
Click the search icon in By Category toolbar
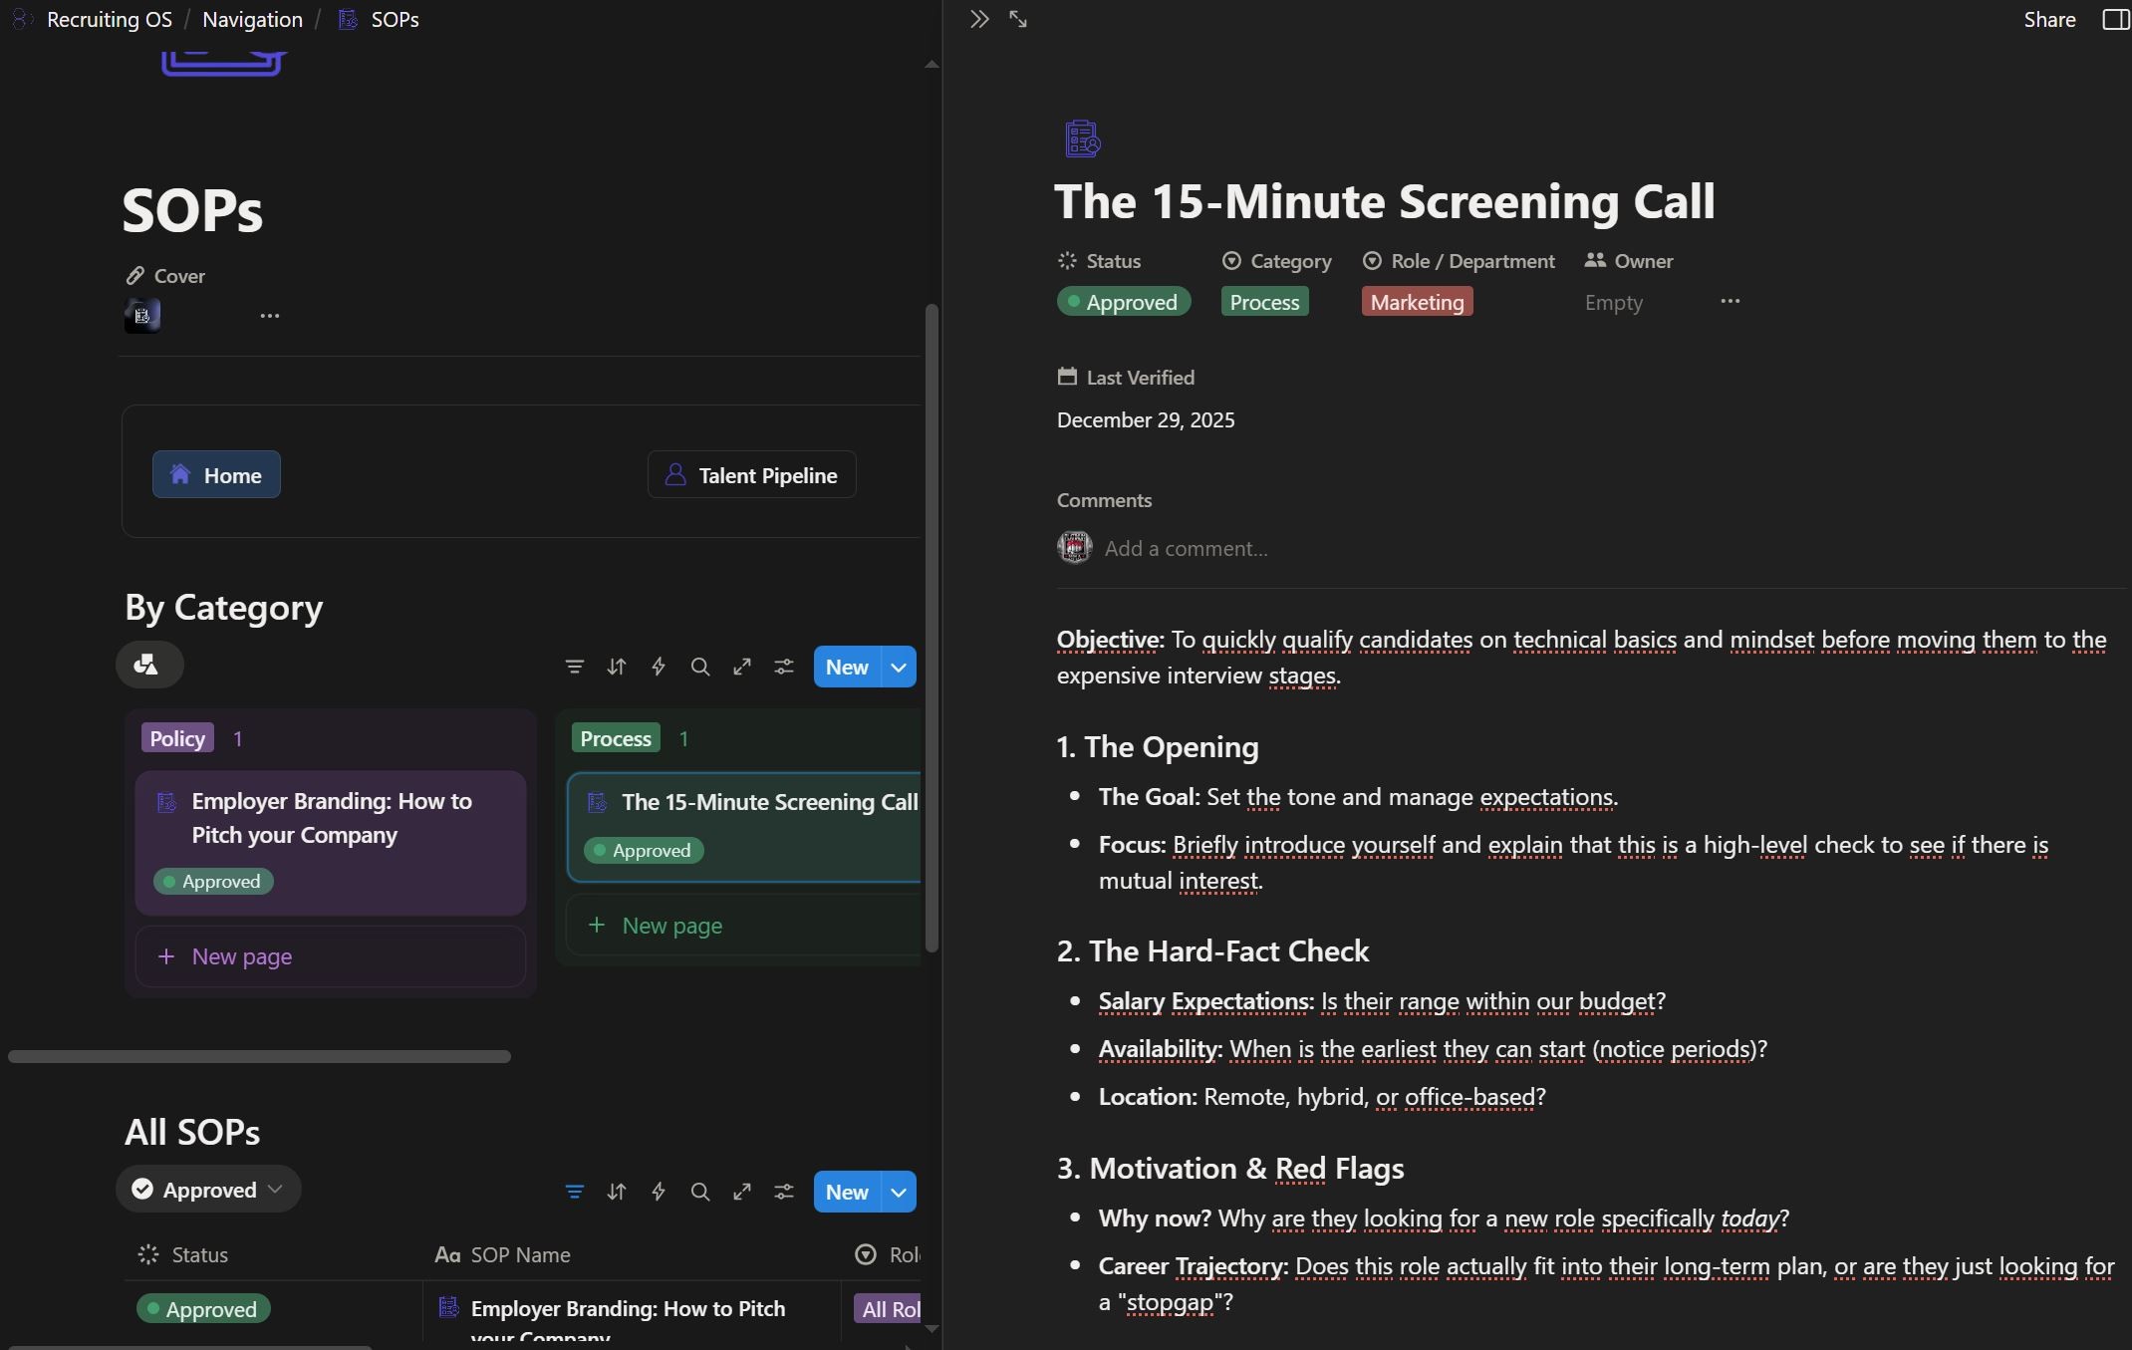[x=699, y=667]
